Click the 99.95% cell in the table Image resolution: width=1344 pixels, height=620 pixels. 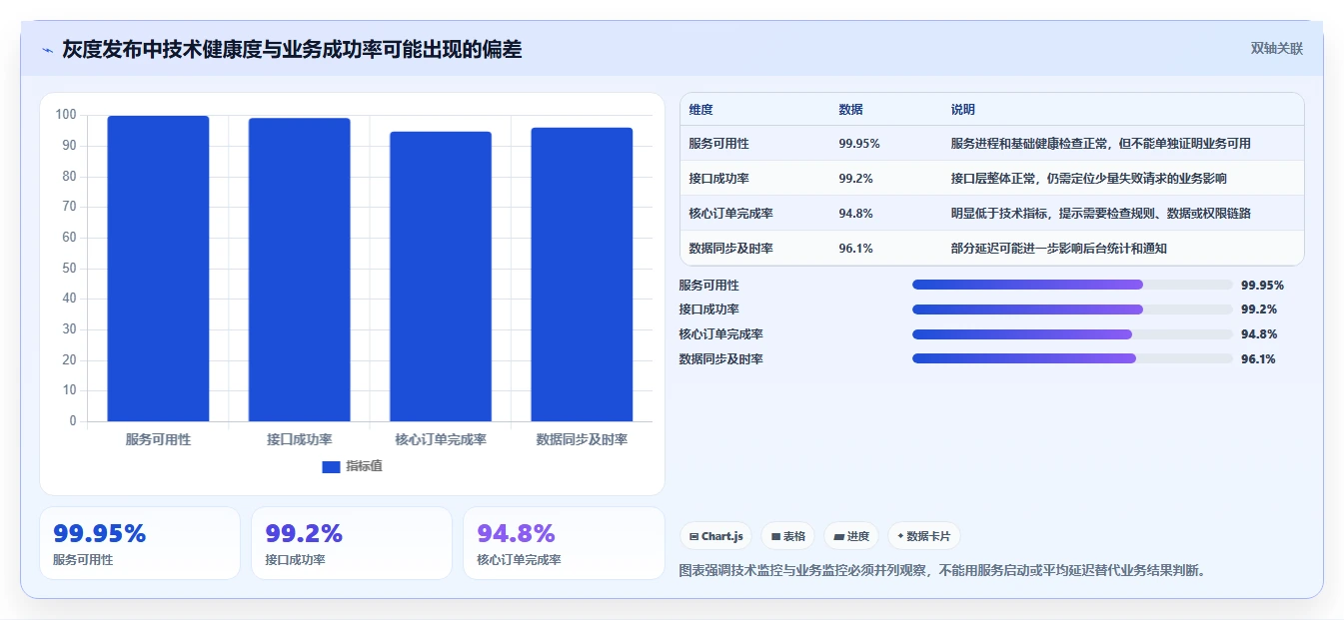[x=859, y=144]
